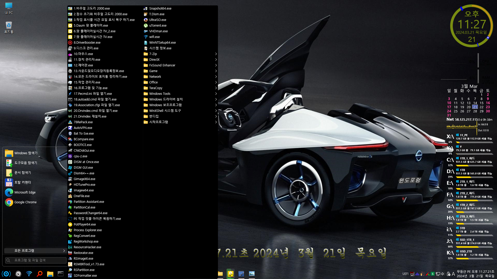Open the cpu-z.exe icon
This screenshot has height=279, width=497.
click(70, 156)
